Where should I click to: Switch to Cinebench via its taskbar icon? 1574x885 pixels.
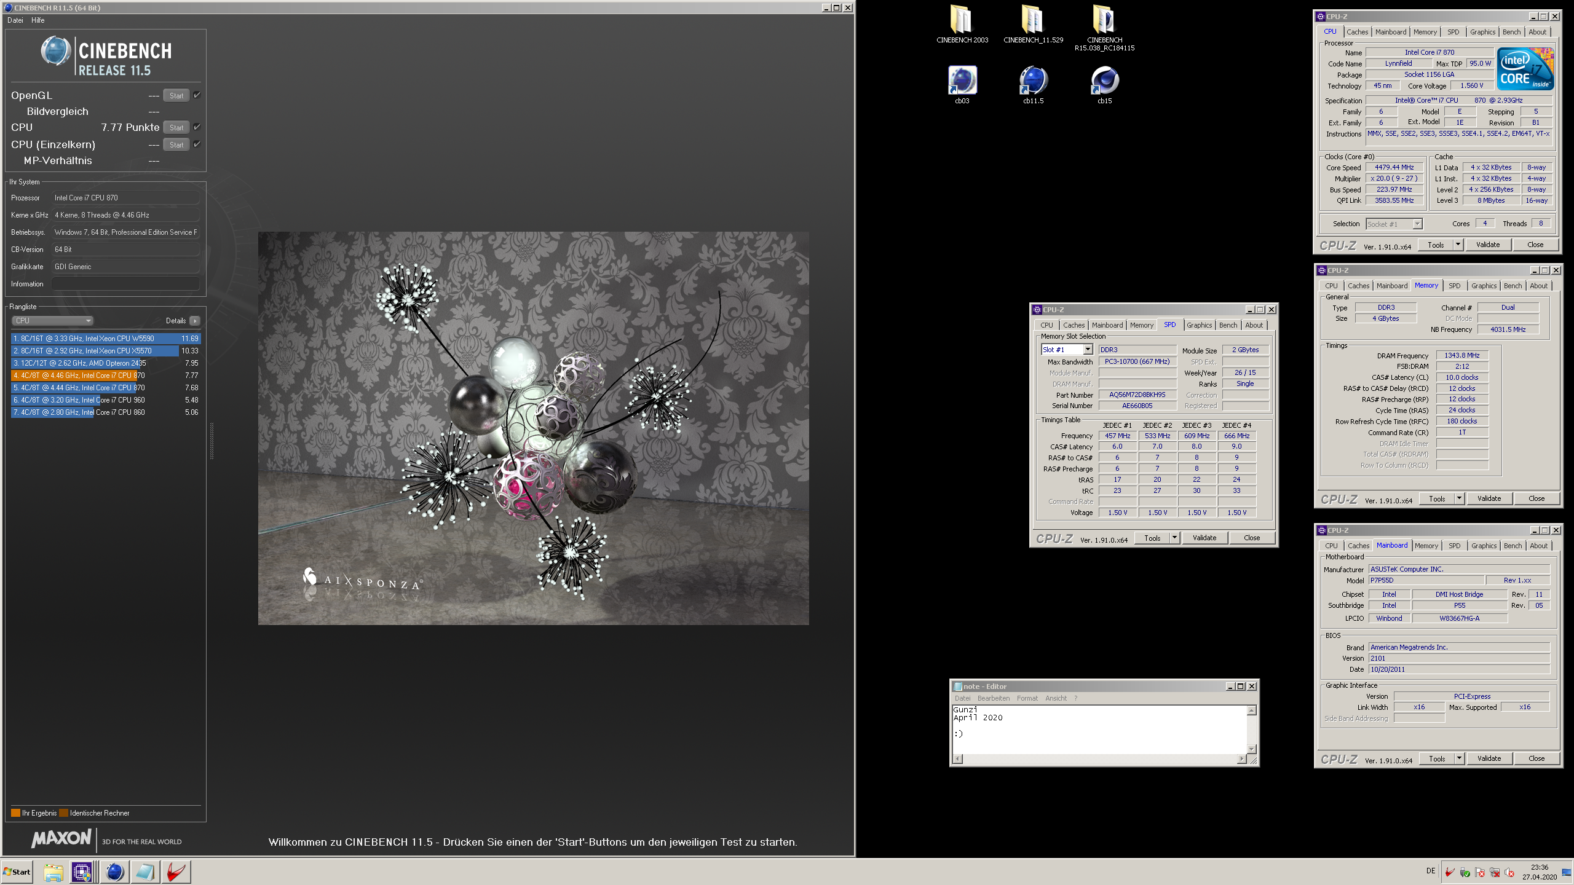pyautogui.click(x=114, y=871)
